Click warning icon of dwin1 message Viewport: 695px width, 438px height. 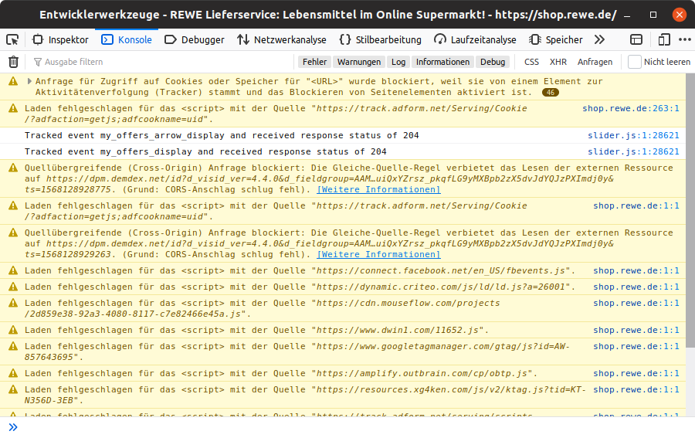click(13, 330)
